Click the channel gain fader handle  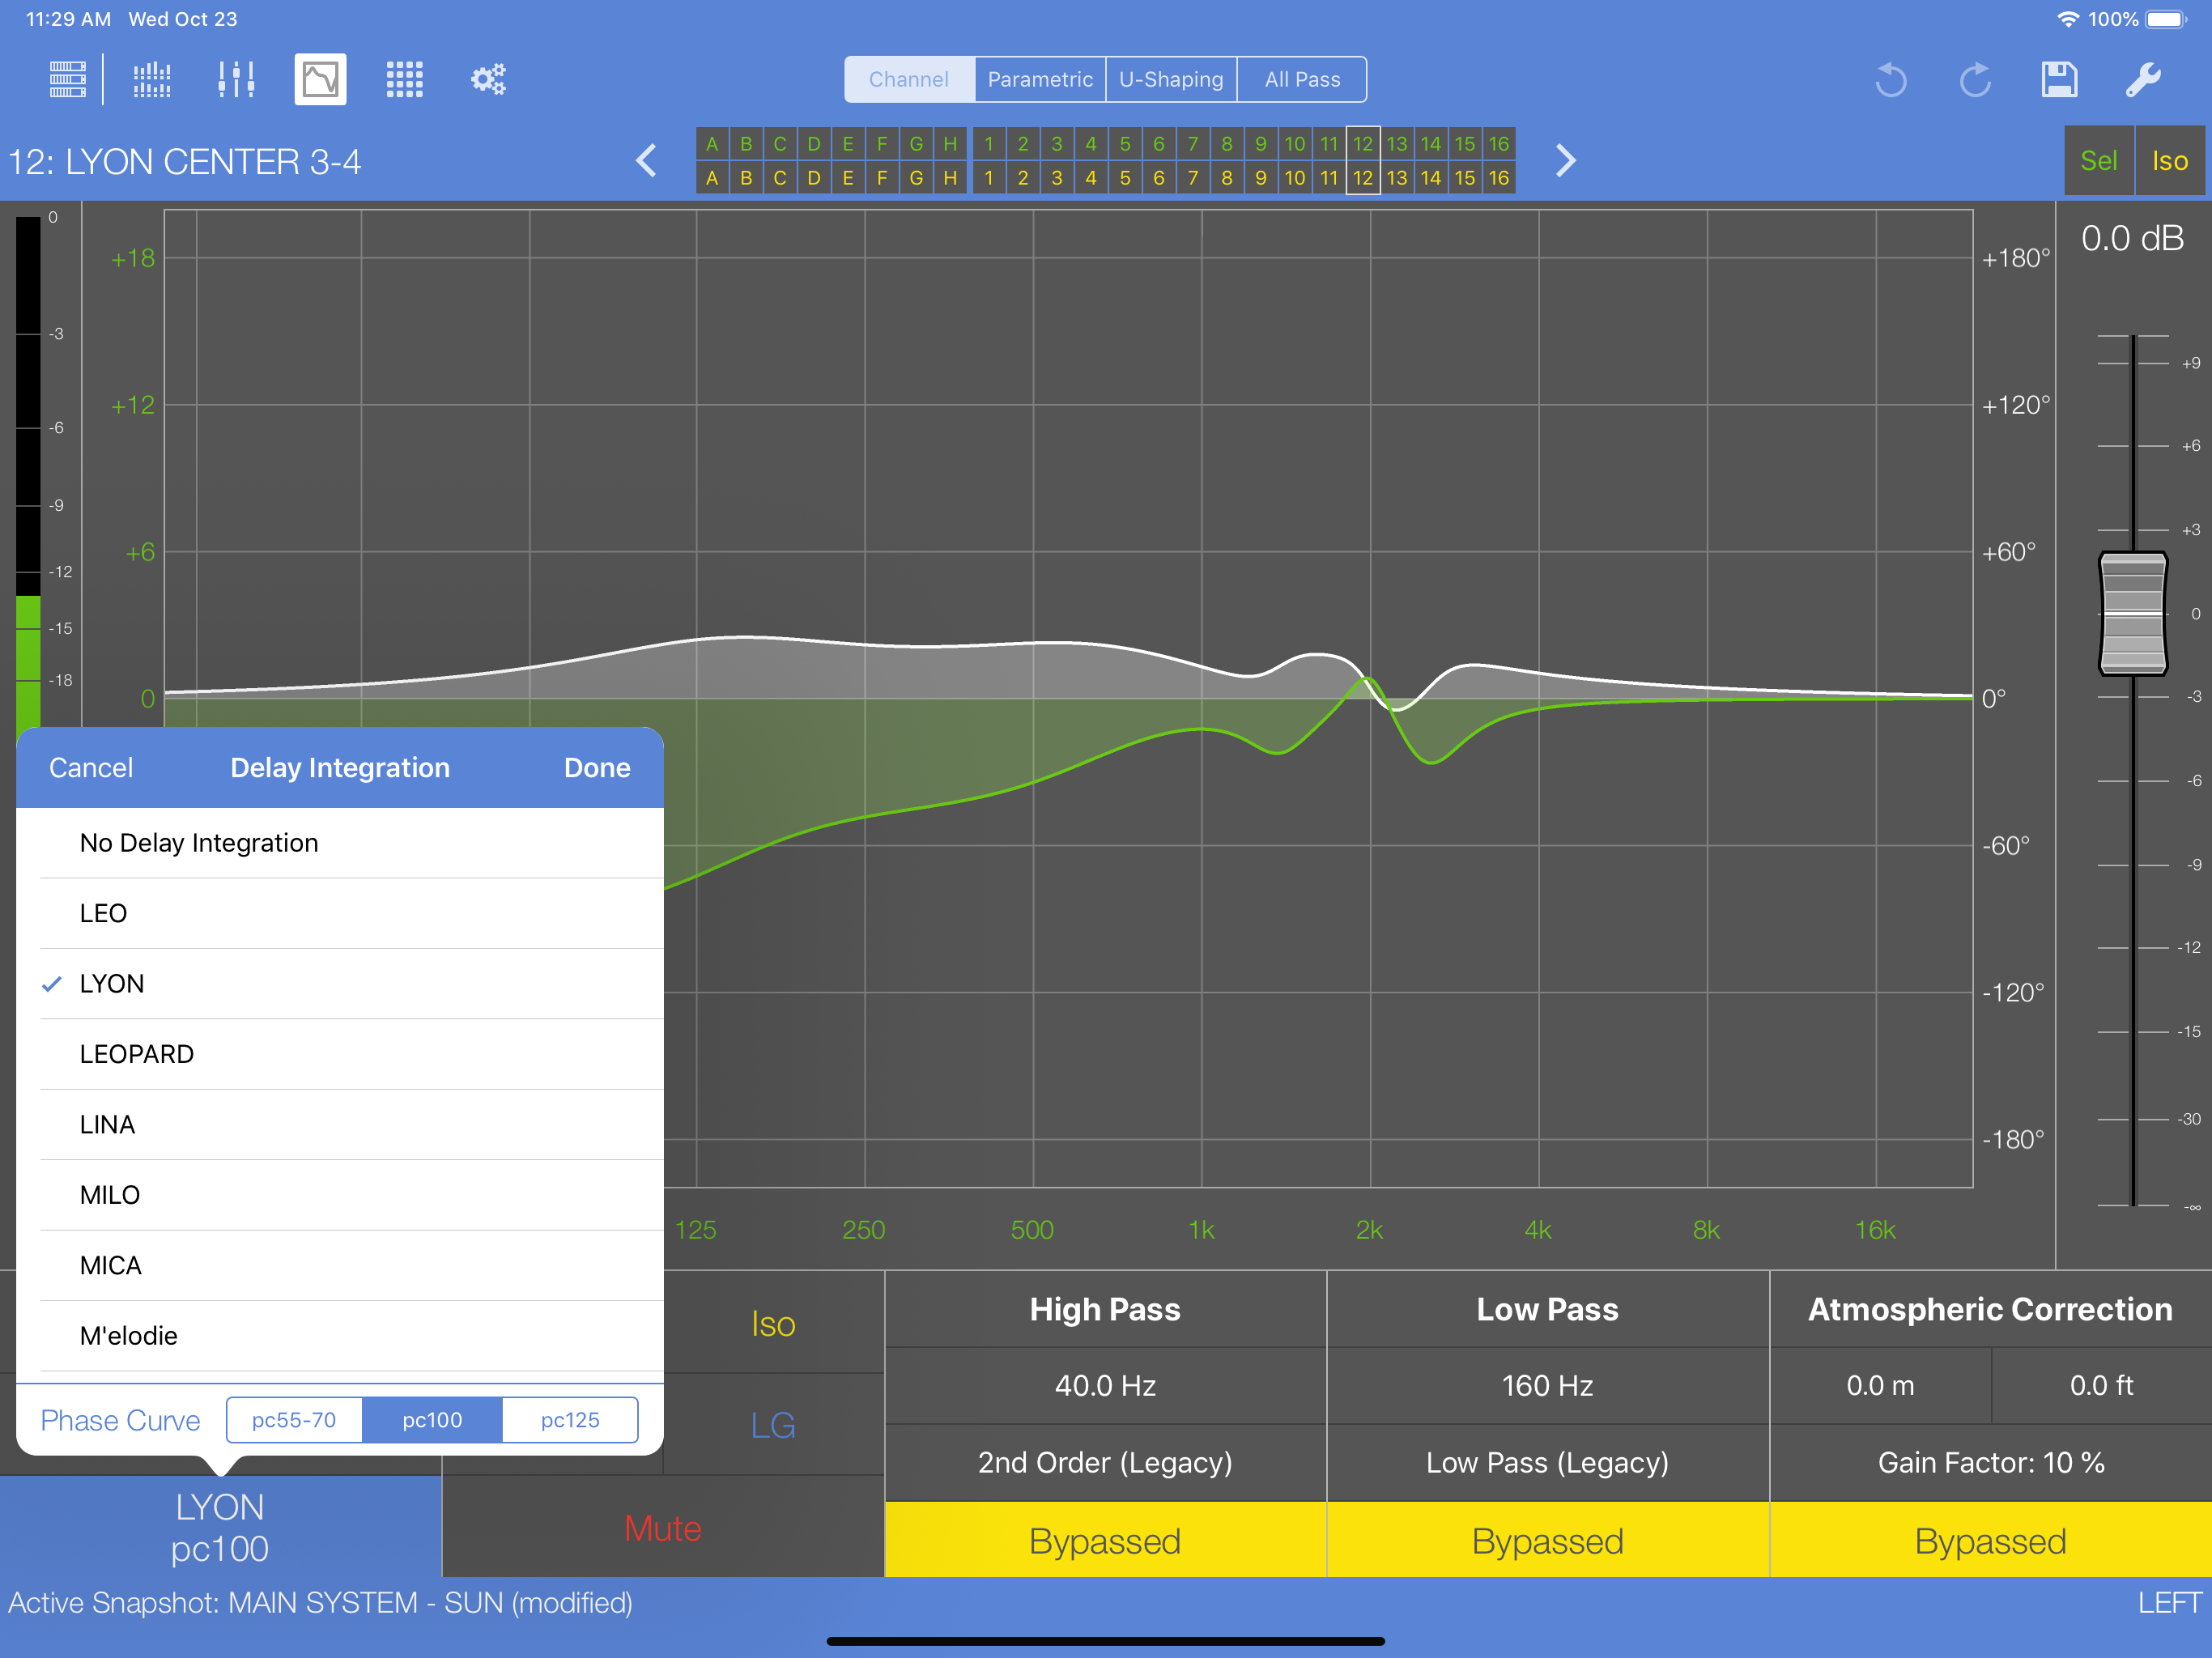pyautogui.click(x=2132, y=614)
